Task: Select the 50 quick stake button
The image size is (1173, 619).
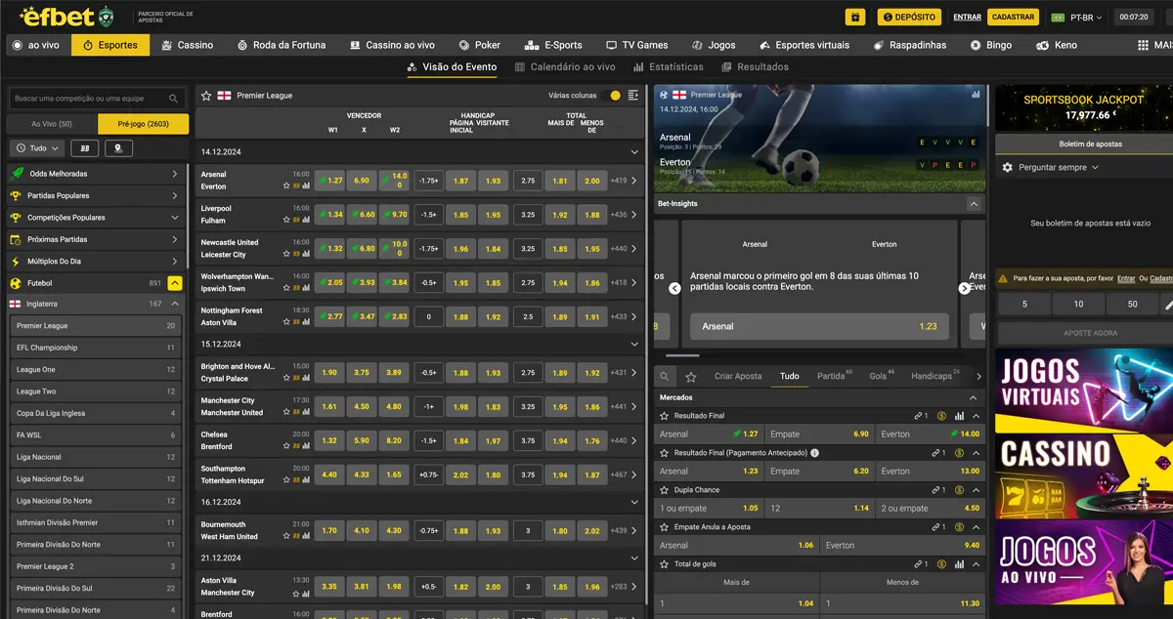Action: (x=1132, y=304)
